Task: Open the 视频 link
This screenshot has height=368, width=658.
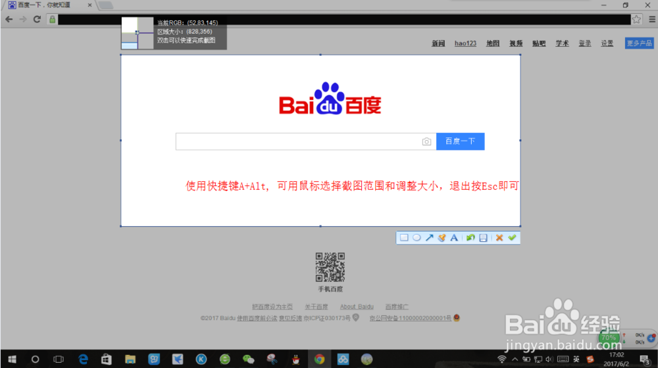Action: coord(516,43)
